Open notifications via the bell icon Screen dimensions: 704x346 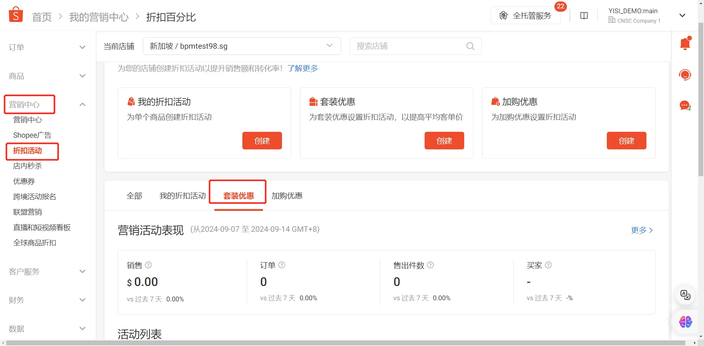click(685, 43)
